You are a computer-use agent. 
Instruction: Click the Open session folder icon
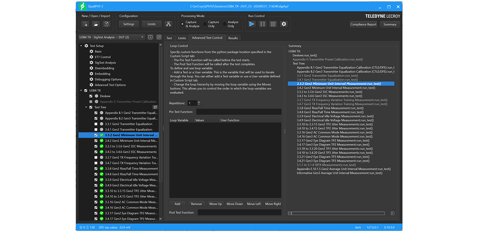tap(95, 24)
